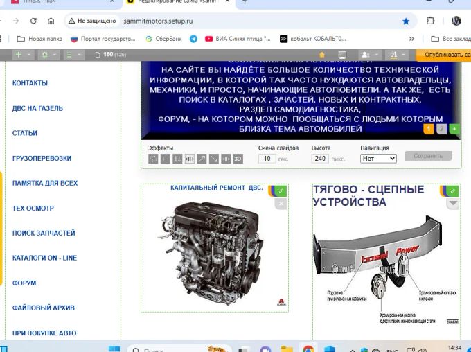
Task: Open dropdown arrow next to list icon
Action: (79, 55)
